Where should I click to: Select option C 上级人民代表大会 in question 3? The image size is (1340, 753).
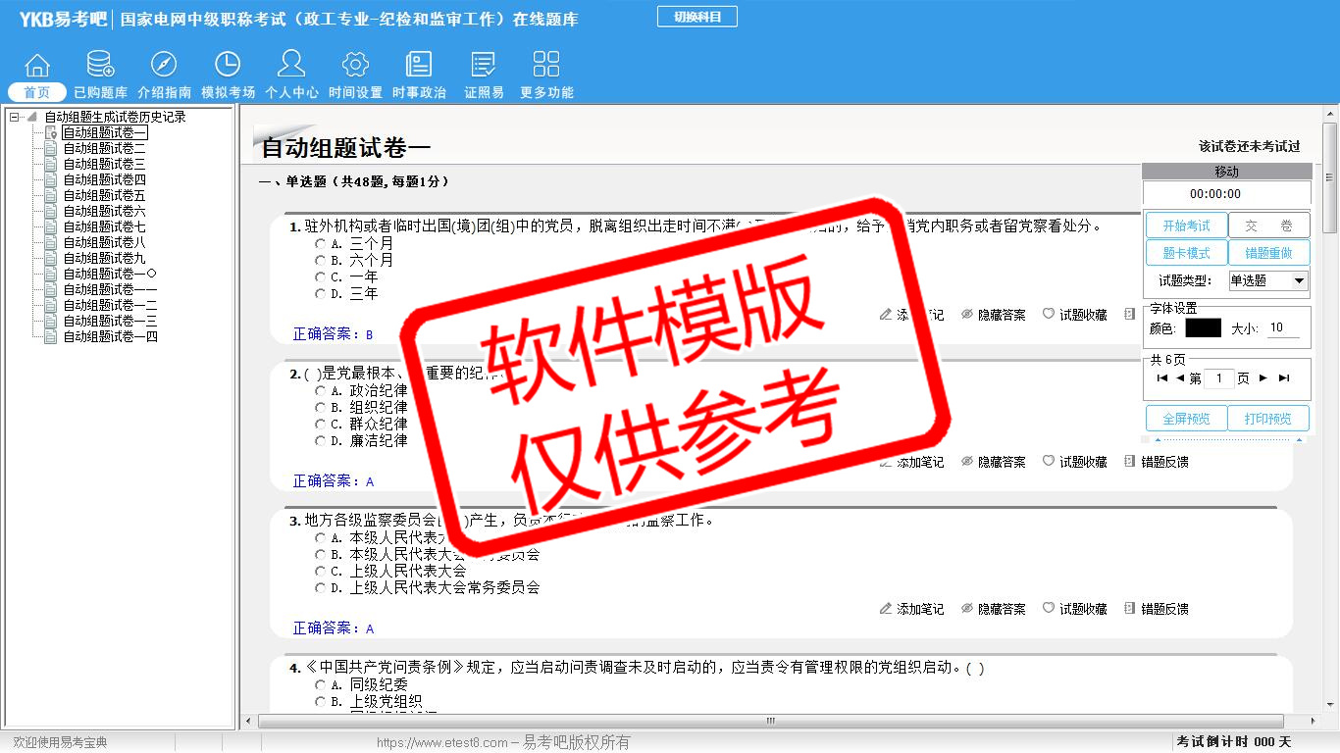click(x=320, y=572)
